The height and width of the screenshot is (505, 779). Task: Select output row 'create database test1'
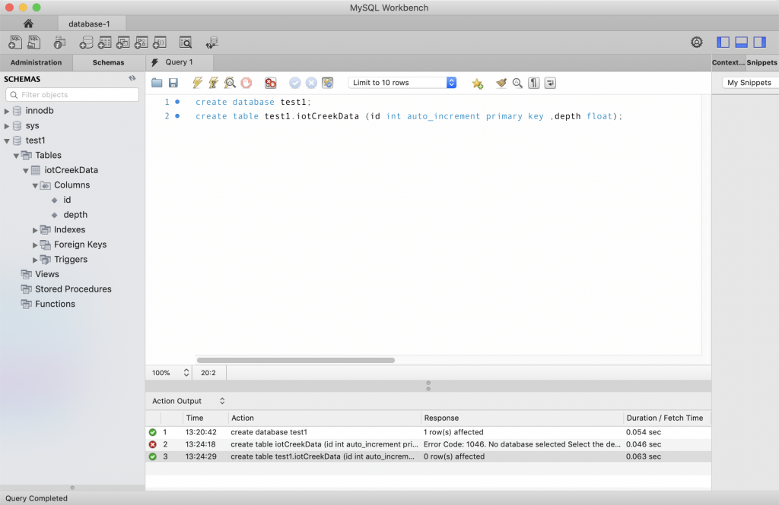pyautogui.click(x=428, y=432)
